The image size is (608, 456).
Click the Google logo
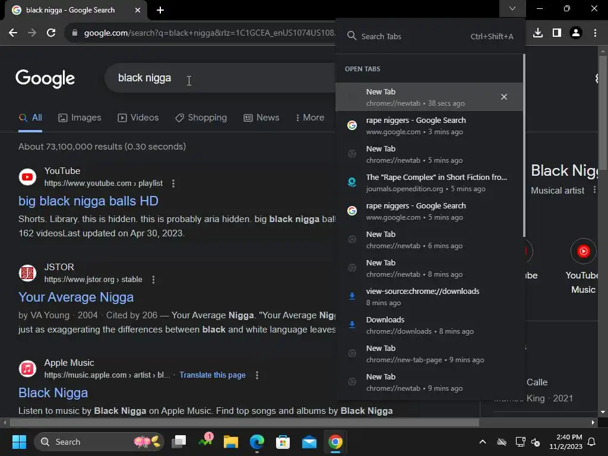pos(45,79)
